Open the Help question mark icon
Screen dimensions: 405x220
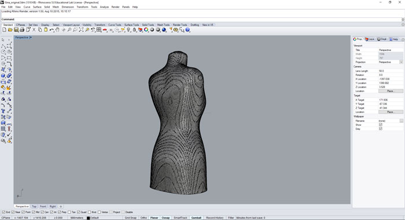coord(187,30)
